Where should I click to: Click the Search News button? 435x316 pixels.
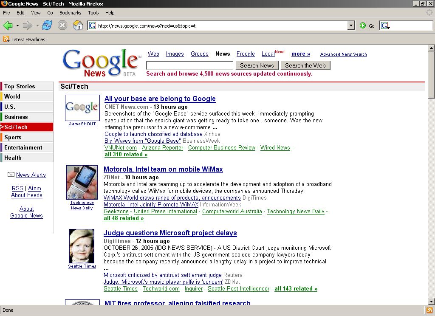click(x=257, y=65)
